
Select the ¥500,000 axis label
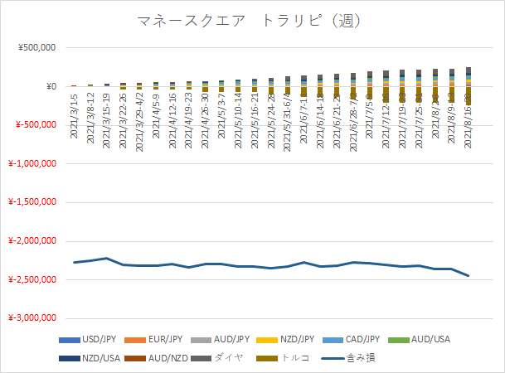point(37,47)
